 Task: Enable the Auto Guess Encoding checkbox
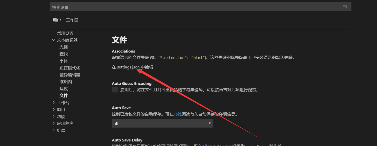115,90
